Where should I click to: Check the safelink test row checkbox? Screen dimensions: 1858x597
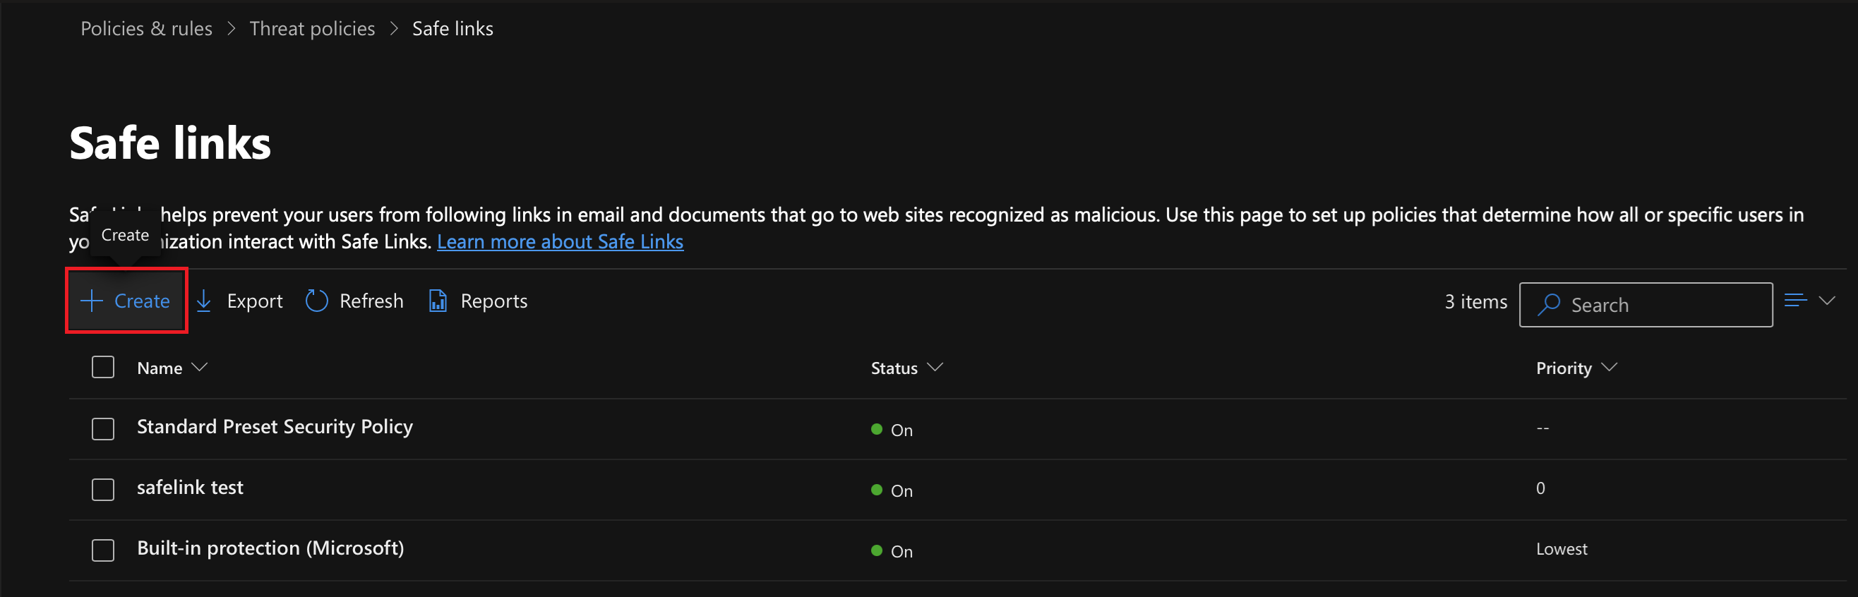coord(103,490)
